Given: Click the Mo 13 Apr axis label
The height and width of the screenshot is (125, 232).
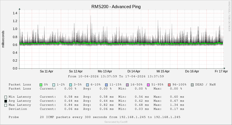Looking at the screenshot, I should click(x=105, y=71).
